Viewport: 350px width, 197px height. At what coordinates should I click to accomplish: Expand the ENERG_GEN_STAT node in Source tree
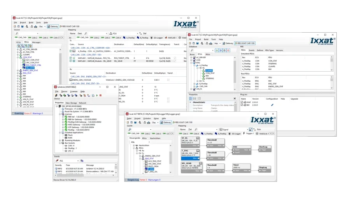(x=17, y=70)
